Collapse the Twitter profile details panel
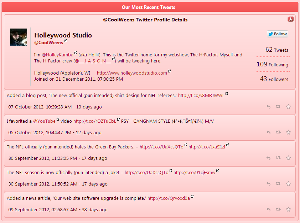 pyautogui.click(x=290, y=19)
